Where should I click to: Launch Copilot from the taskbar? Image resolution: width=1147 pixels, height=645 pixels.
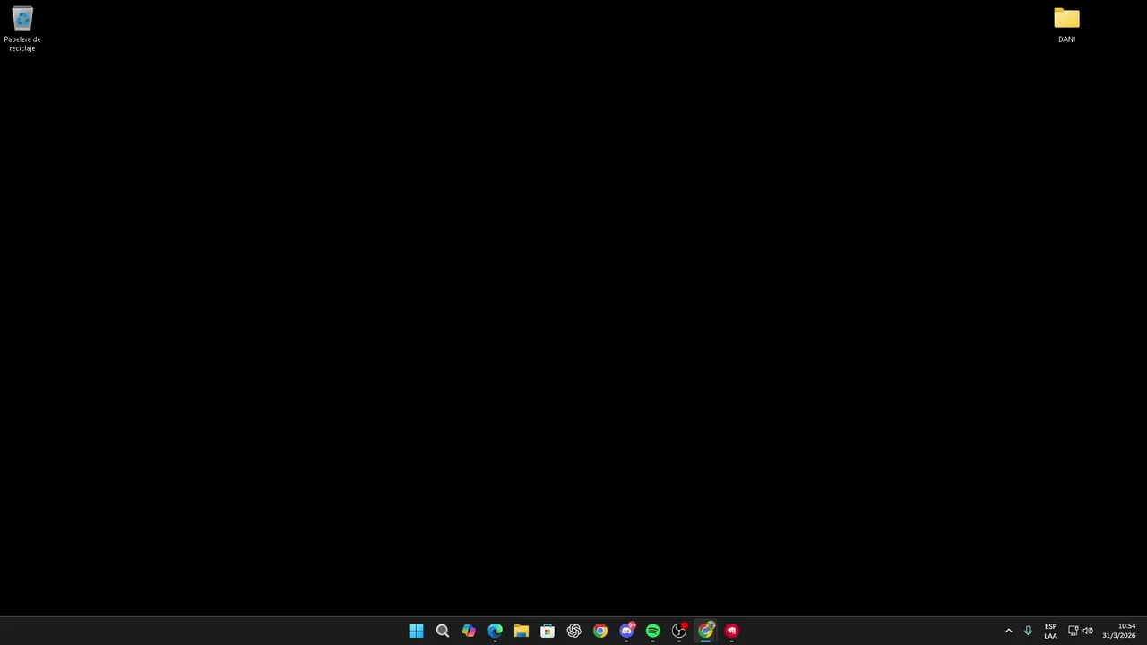coord(469,631)
